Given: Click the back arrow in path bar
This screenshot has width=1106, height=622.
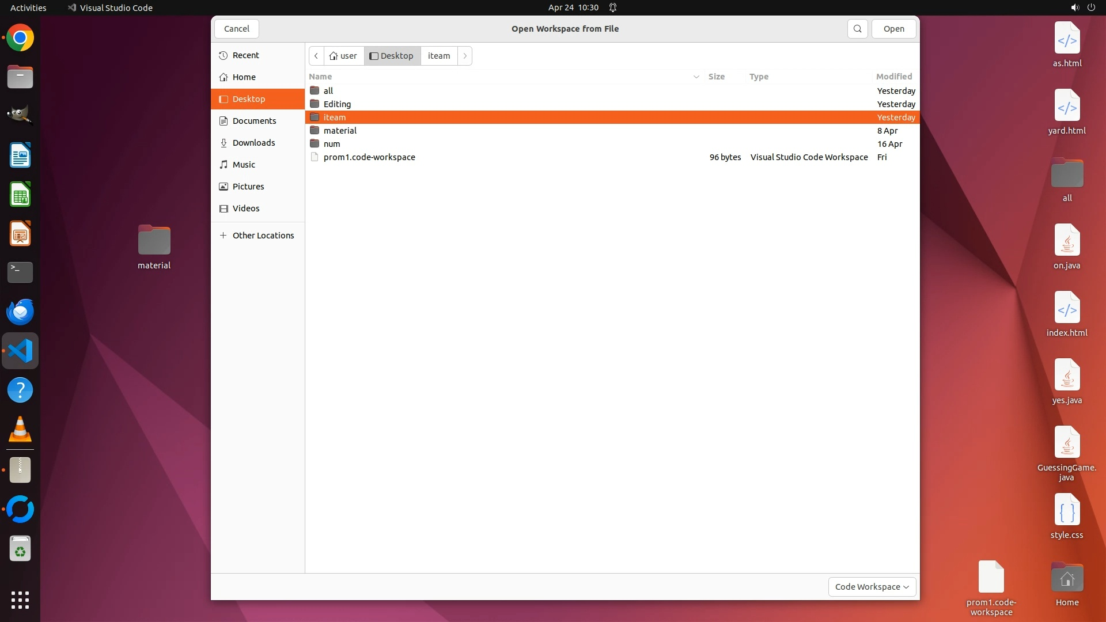Looking at the screenshot, I should coord(316,56).
